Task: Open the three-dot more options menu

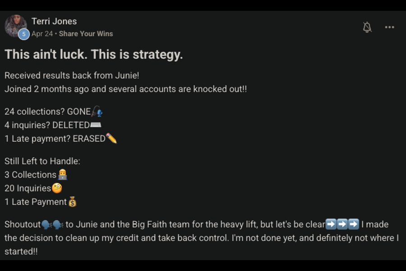Action: [389, 27]
